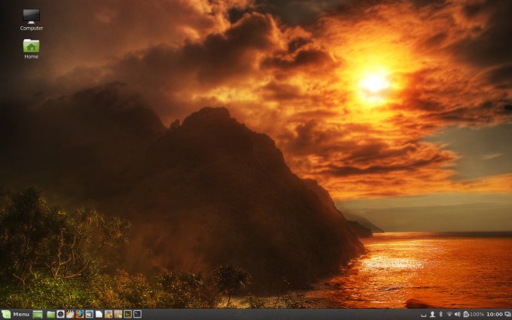Open the Bluetooth tray icon
This screenshot has width=512, height=320.
click(x=440, y=314)
